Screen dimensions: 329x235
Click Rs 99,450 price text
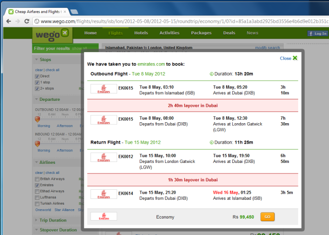pyautogui.click(x=243, y=217)
